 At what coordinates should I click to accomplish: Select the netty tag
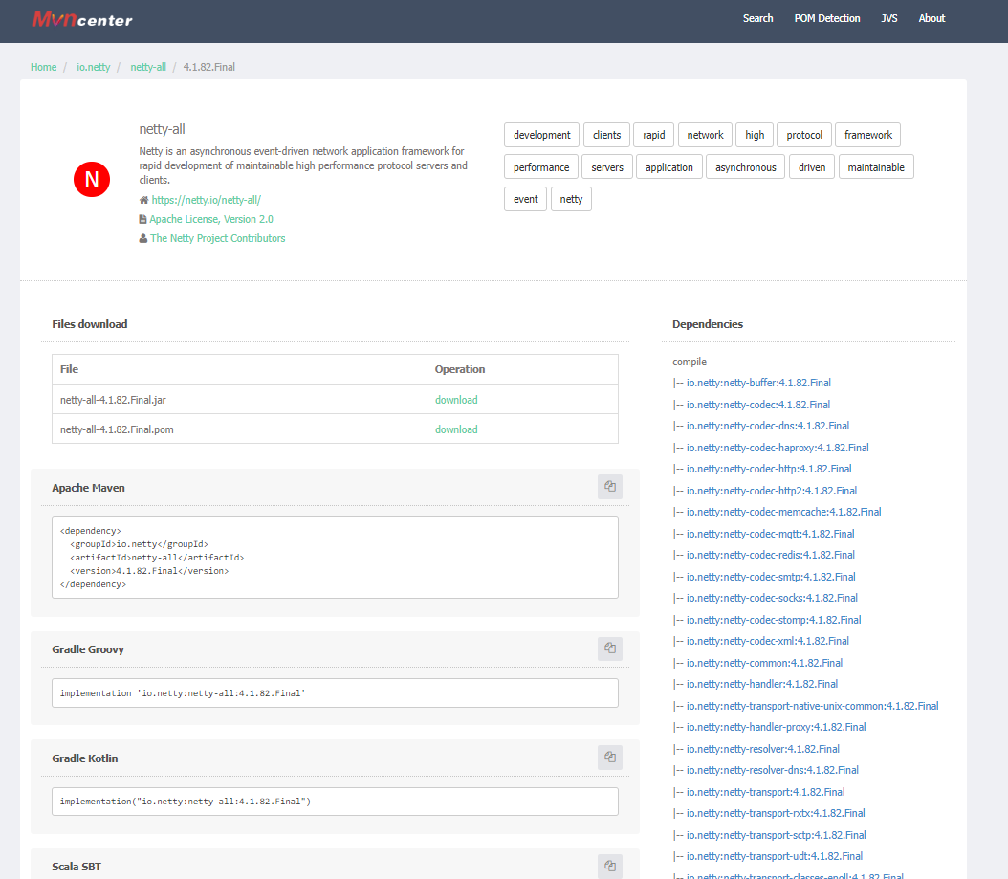[x=571, y=199]
